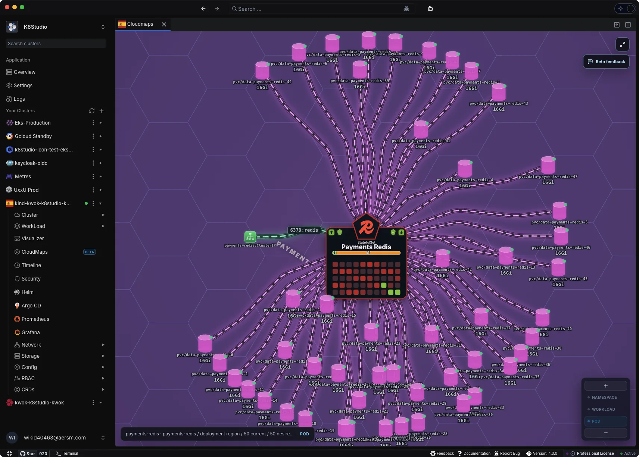Image resolution: width=639 pixels, height=457 pixels.
Task: Close the Cloudmaps tab
Action: [164, 24]
